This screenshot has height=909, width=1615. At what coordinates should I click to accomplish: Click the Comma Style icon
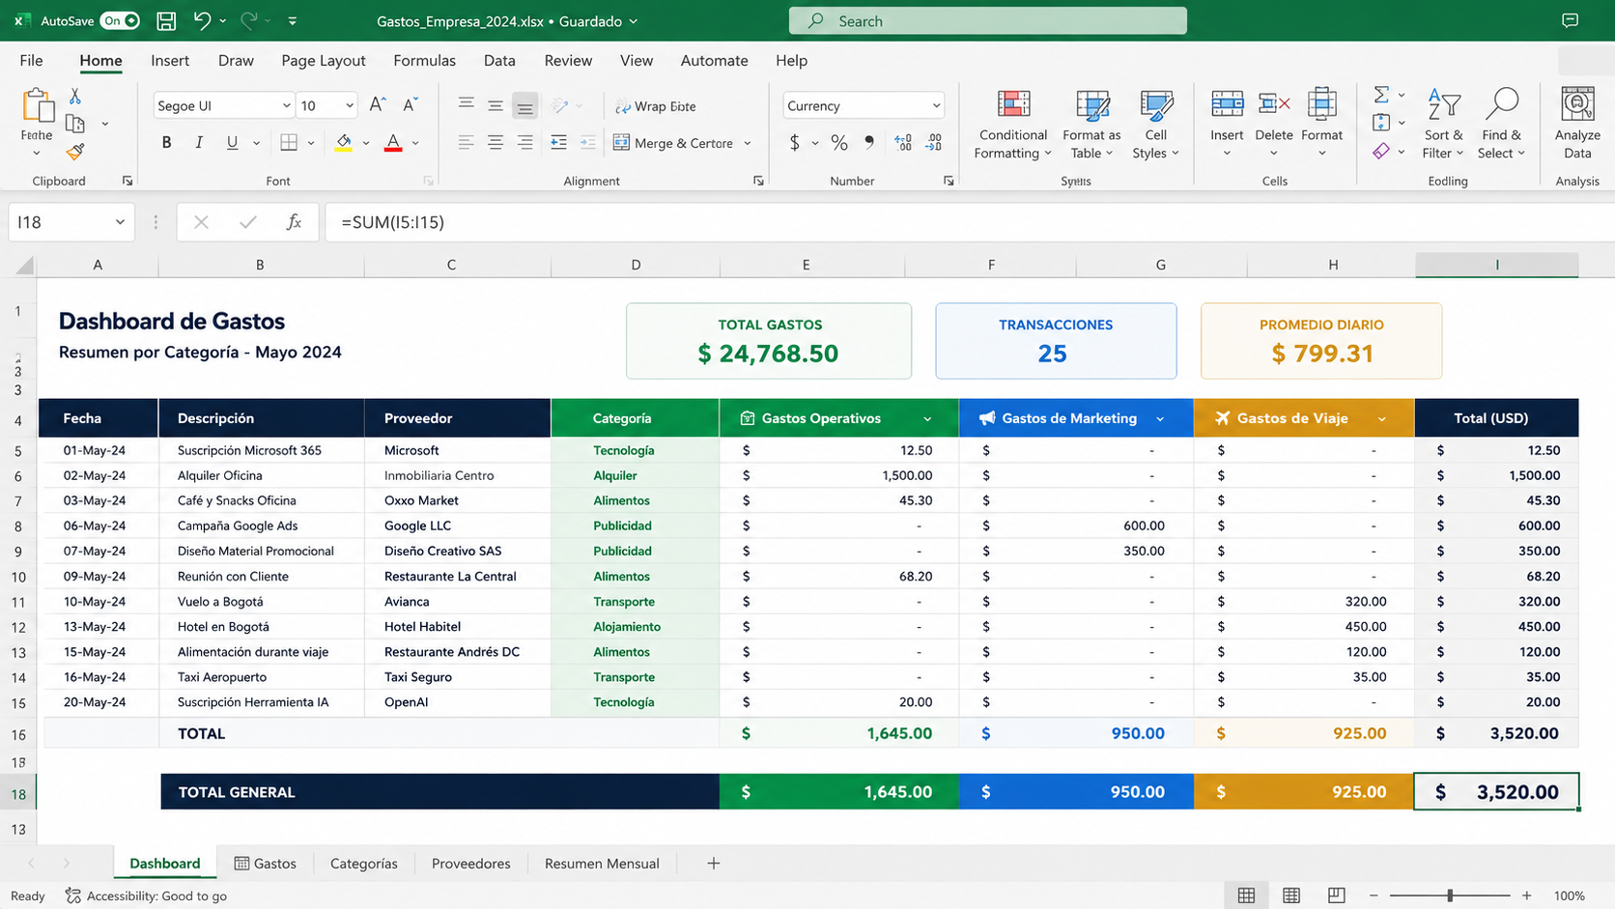click(869, 143)
